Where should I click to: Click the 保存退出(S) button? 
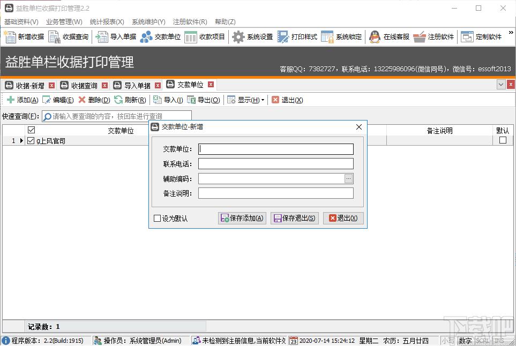click(295, 218)
